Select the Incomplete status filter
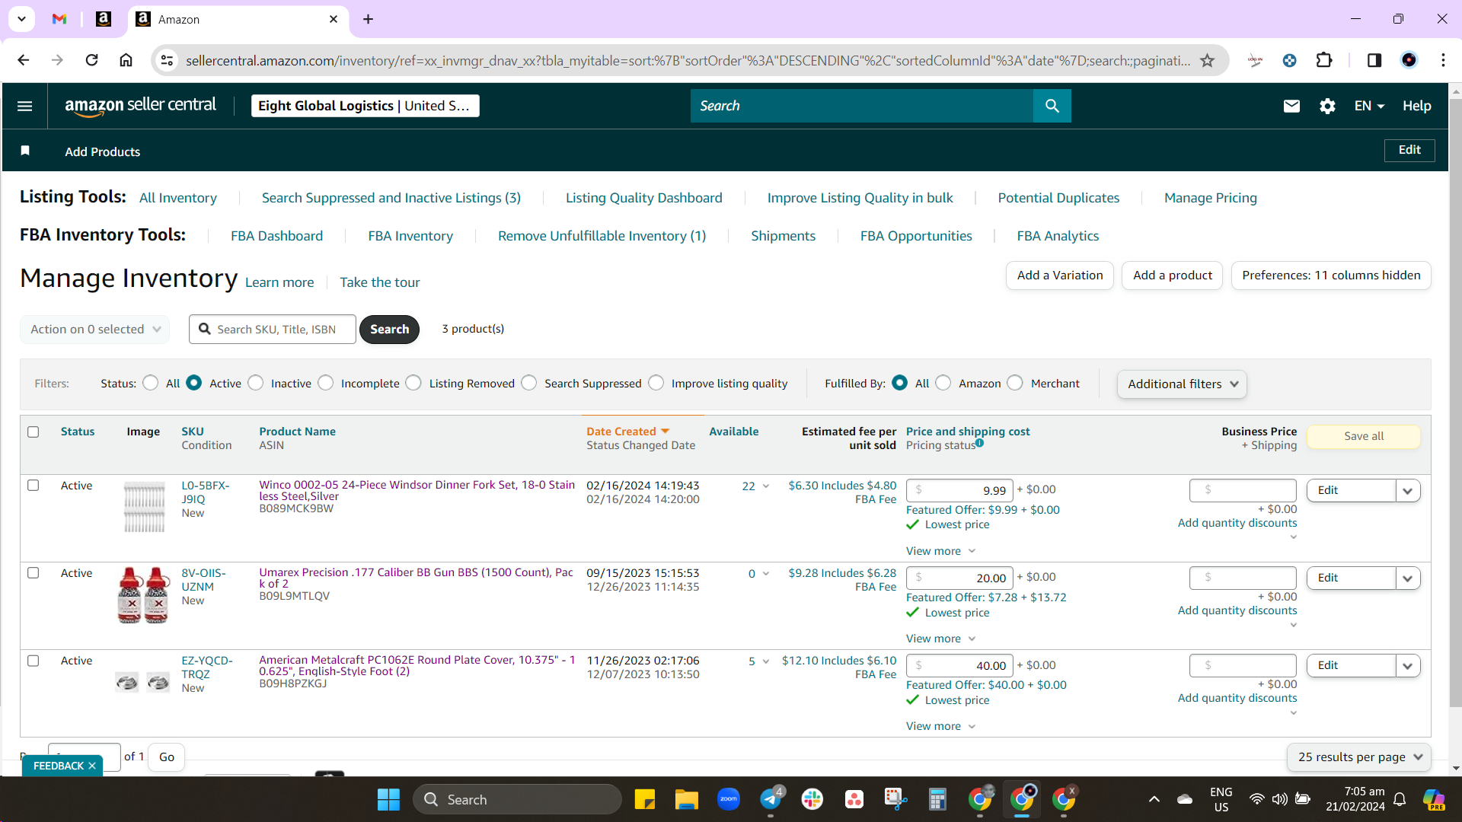Viewport: 1462px width, 822px height. point(326,383)
